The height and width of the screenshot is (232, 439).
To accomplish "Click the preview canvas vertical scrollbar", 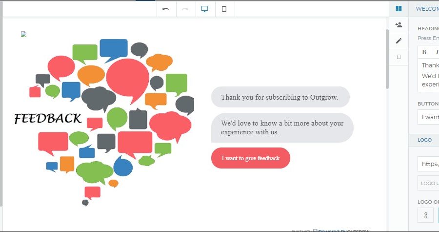I will tap(387, 59).
